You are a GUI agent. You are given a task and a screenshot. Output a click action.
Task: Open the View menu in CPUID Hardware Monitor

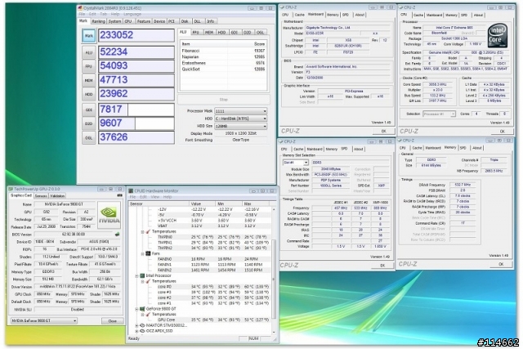click(155, 197)
